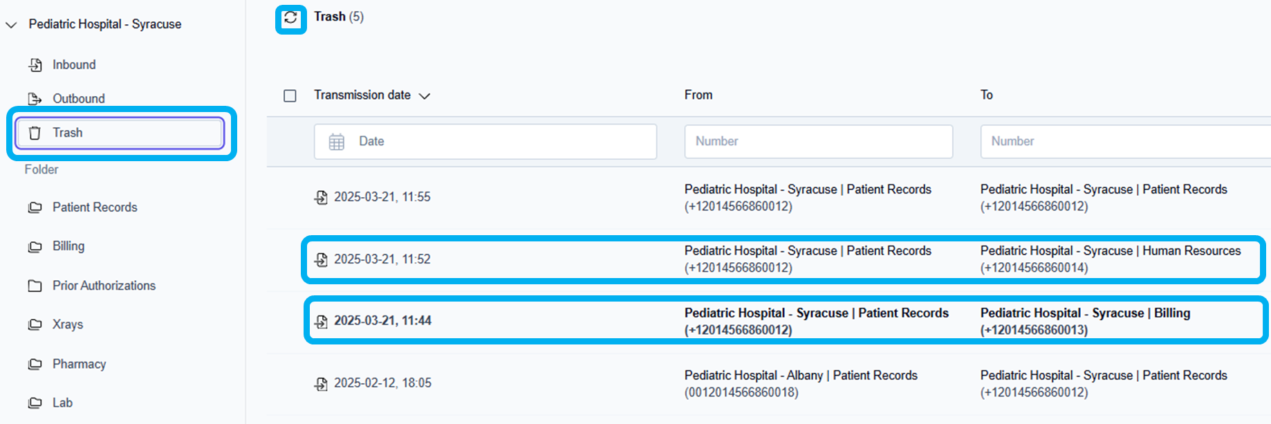Click the Outbound folder icon
This screenshot has width=1271, height=424.
[35, 99]
